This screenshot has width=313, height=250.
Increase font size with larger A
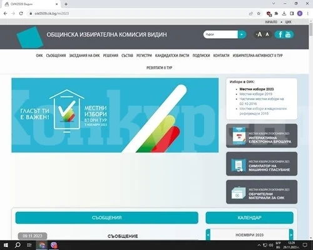(259, 34)
